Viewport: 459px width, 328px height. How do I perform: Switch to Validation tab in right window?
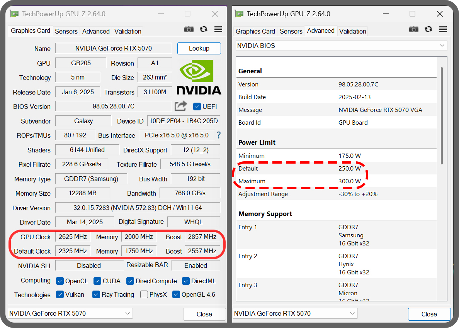[x=352, y=31]
